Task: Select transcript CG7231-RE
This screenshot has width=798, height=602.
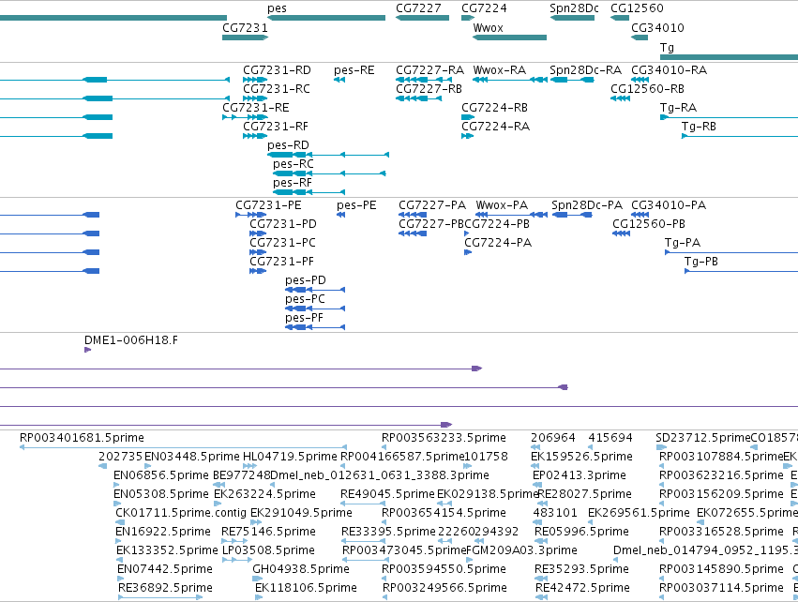Action: click(255, 108)
